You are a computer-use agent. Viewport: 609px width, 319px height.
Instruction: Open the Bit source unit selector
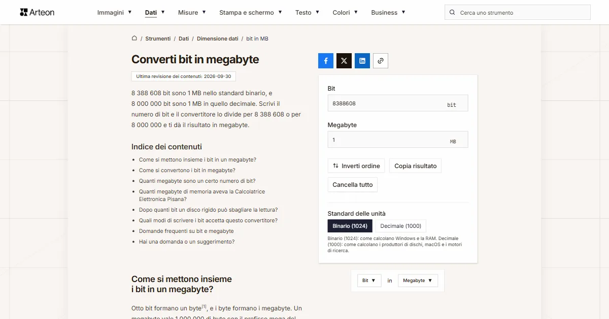coord(369,281)
